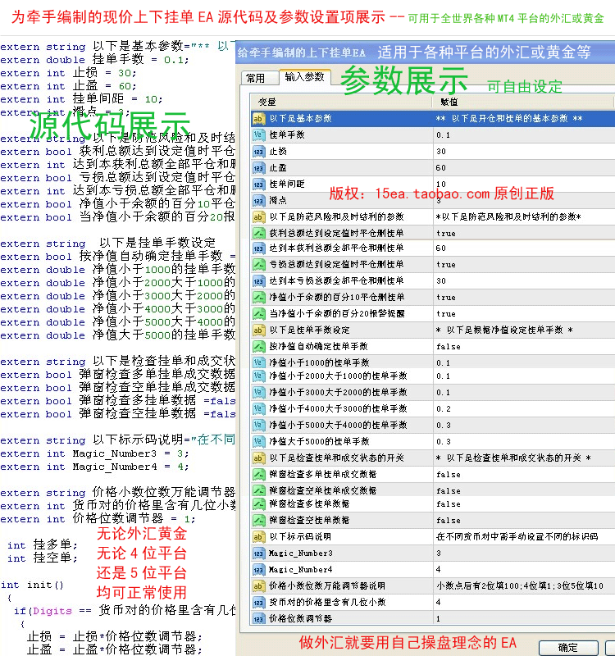Click the bool icon beside 弹窗检查空挂单数据
Viewport: 615px width, 656px height.
(258, 520)
